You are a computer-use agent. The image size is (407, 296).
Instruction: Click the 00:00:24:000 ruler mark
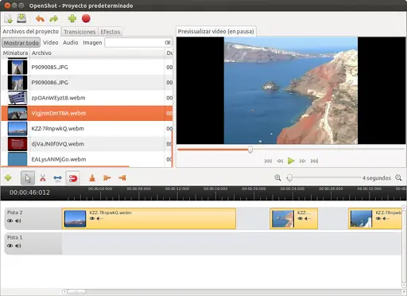point(293,189)
